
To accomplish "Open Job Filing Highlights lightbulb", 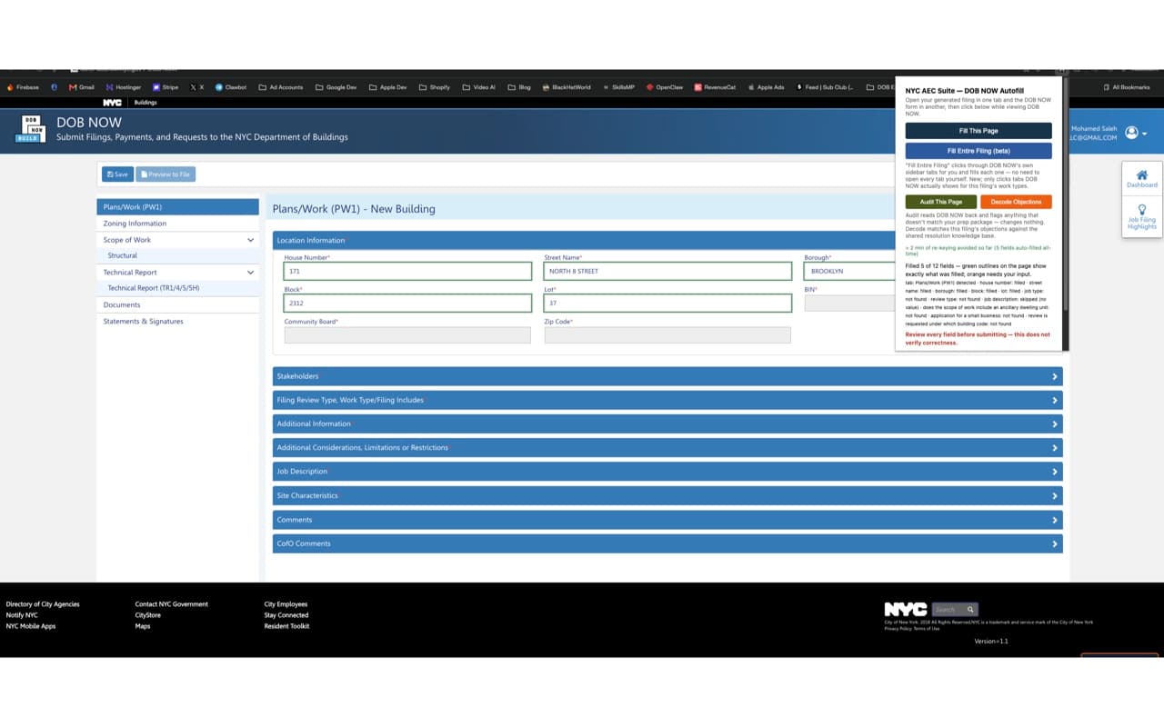I will pos(1142,215).
